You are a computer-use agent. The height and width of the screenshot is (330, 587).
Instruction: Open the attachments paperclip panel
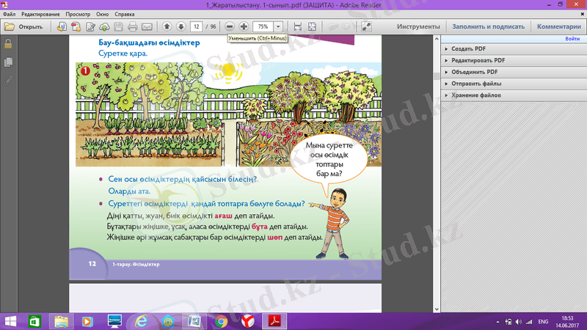[x=8, y=81]
